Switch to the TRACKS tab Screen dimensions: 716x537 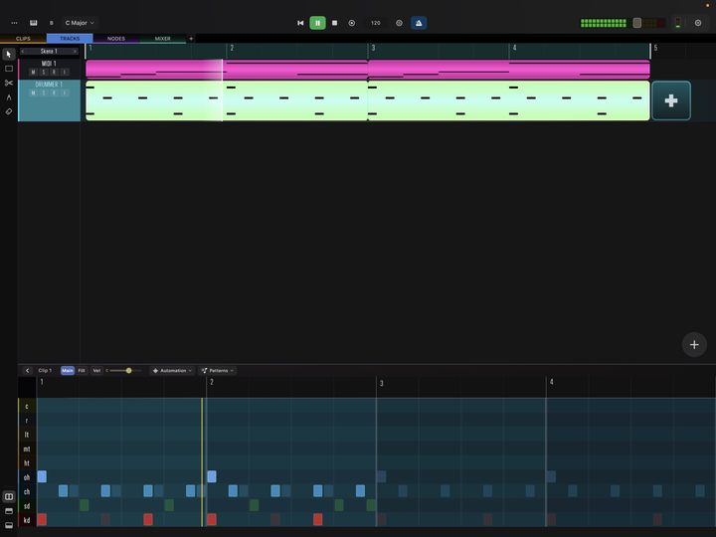click(x=70, y=39)
